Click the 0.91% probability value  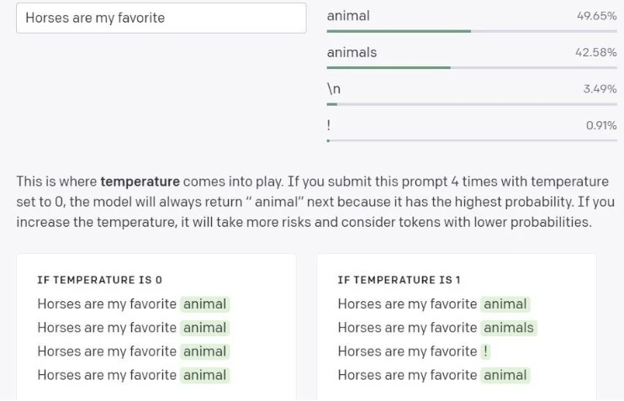click(x=601, y=124)
